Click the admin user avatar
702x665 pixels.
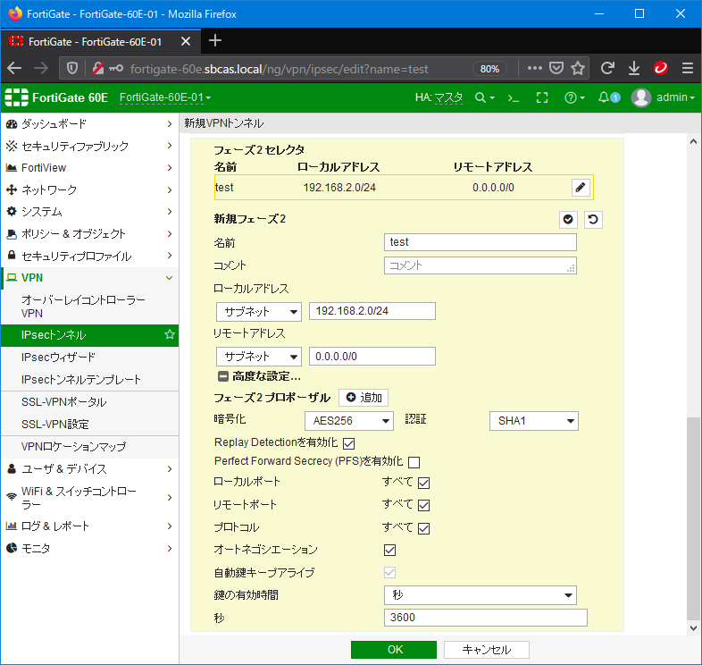click(640, 97)
